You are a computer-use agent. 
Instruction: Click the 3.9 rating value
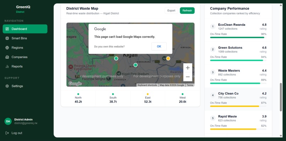pos(264,117)
